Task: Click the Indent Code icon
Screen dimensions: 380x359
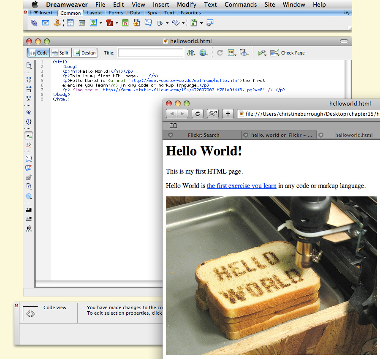Action: click(29, 209)
